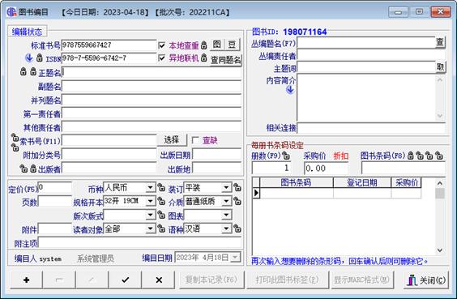Click the lock icon beside 异地联机
This screenshot has width=457, height=299.
[x=204, y=58]
